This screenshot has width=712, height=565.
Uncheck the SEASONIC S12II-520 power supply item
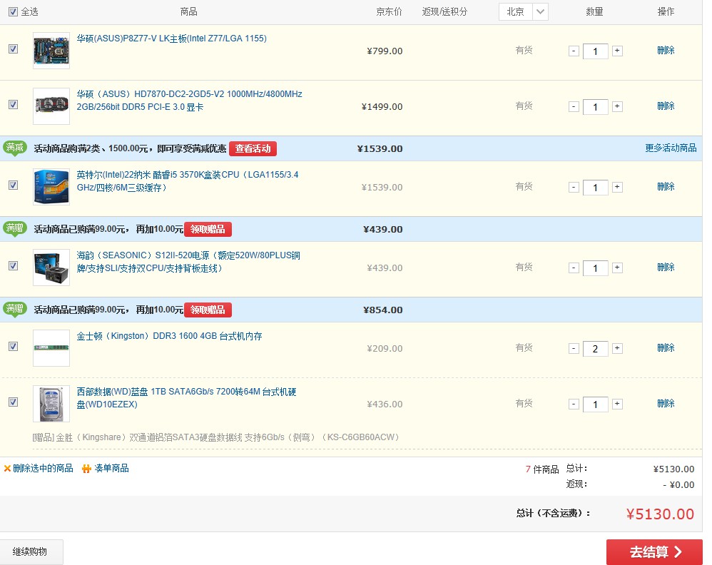tap(13, 266)
